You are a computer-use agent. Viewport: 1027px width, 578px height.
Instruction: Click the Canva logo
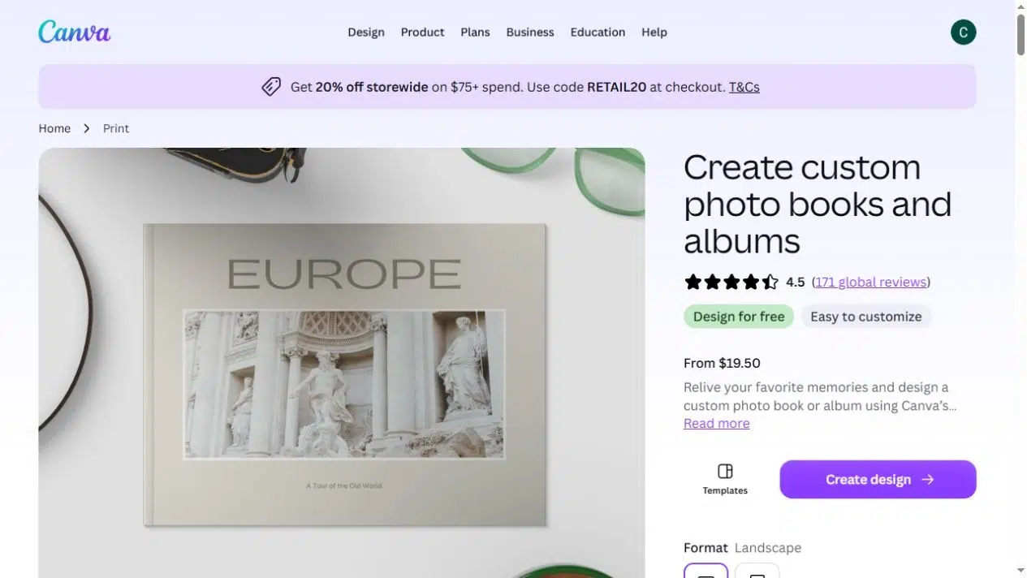pyautogui.click(x=74, y=32)
